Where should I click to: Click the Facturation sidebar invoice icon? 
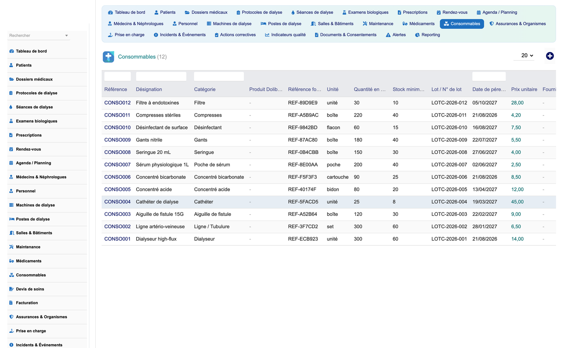[11, 303]
